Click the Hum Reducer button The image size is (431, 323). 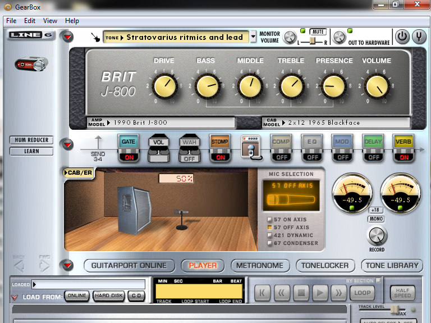tap(31, 140)
